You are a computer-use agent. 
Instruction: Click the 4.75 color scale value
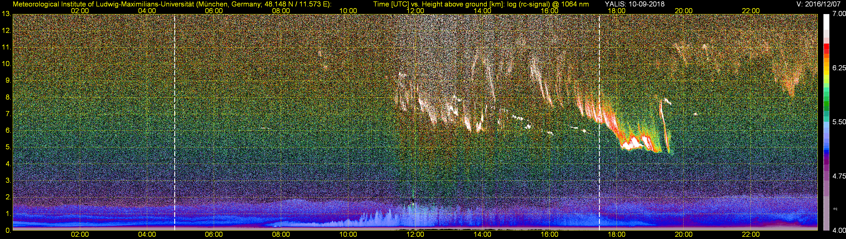click(839, 176)
